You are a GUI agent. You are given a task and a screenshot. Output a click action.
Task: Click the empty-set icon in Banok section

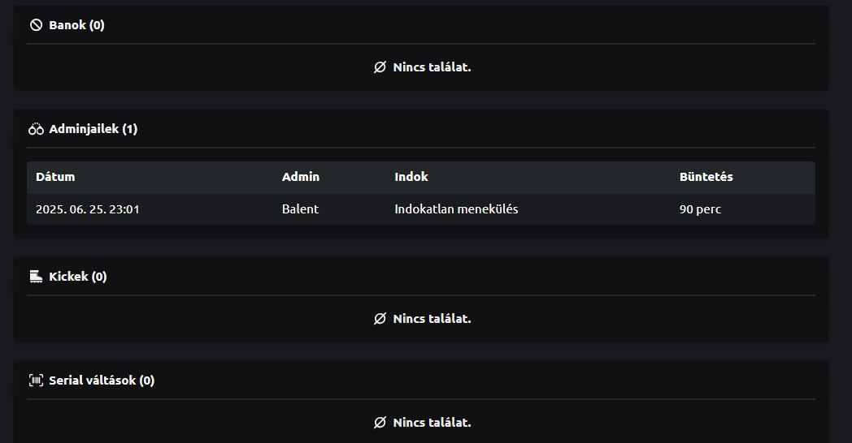click(380, 67)
